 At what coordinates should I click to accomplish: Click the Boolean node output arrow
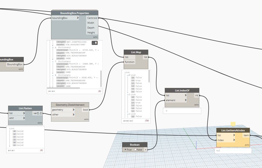click(x=146, y=149)
